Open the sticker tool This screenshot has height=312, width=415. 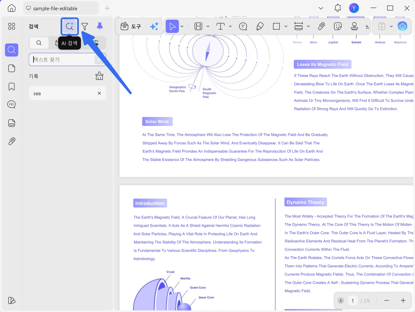pyautogui.click(x=338, y=26)
